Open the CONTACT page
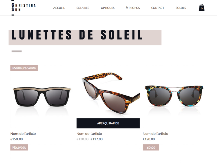Screen dimensions: 217x163 pos(157,8)
